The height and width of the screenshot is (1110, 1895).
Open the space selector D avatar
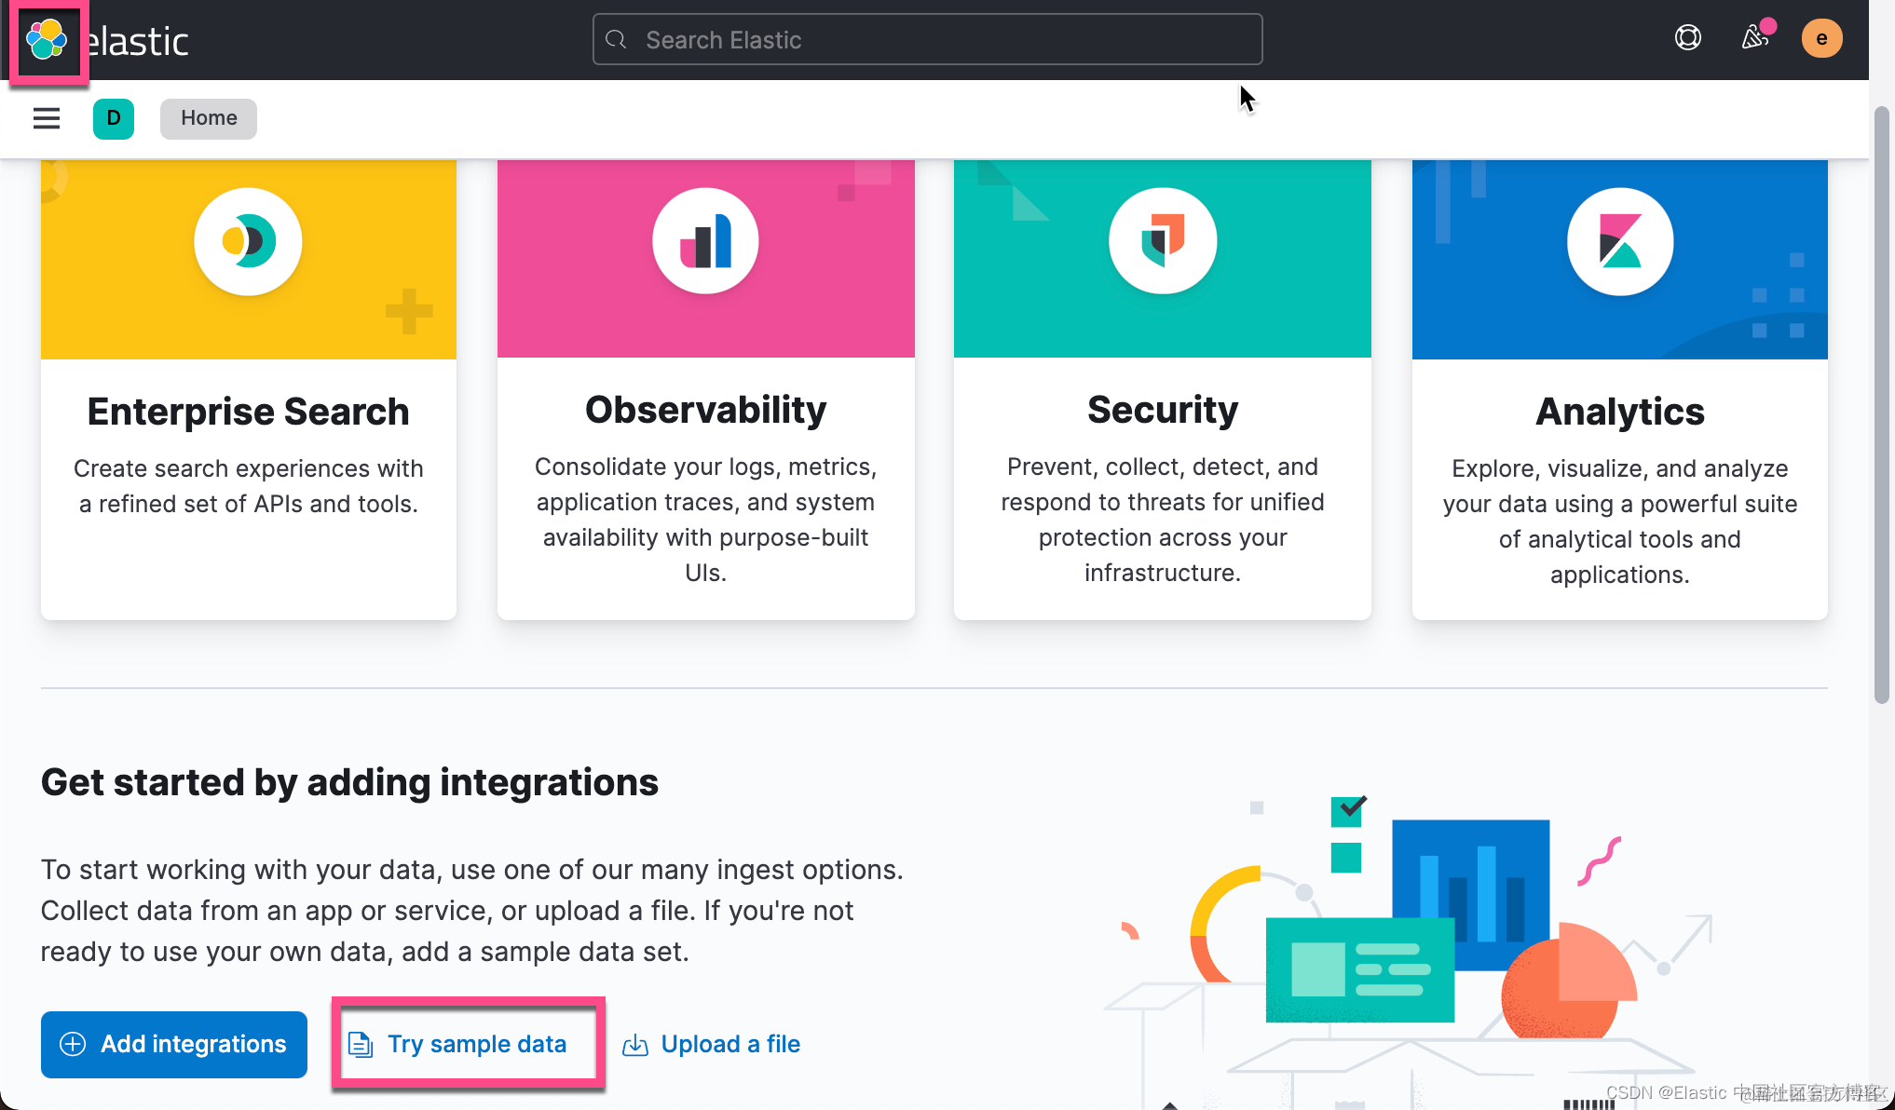tap(114, 118)
